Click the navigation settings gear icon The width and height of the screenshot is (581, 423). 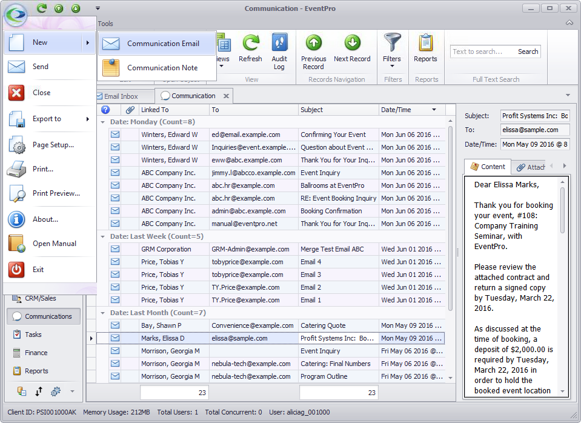click(x=56, y=391)
